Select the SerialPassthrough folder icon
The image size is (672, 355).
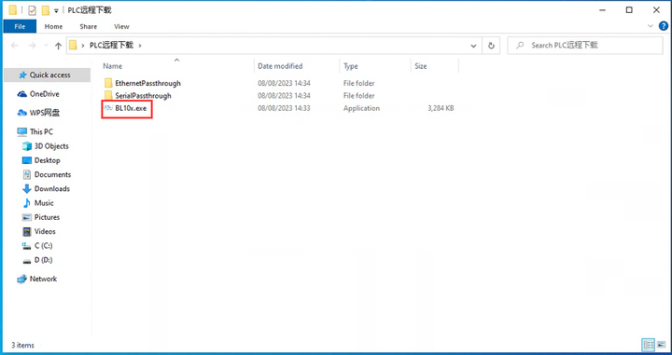(108, 95)
